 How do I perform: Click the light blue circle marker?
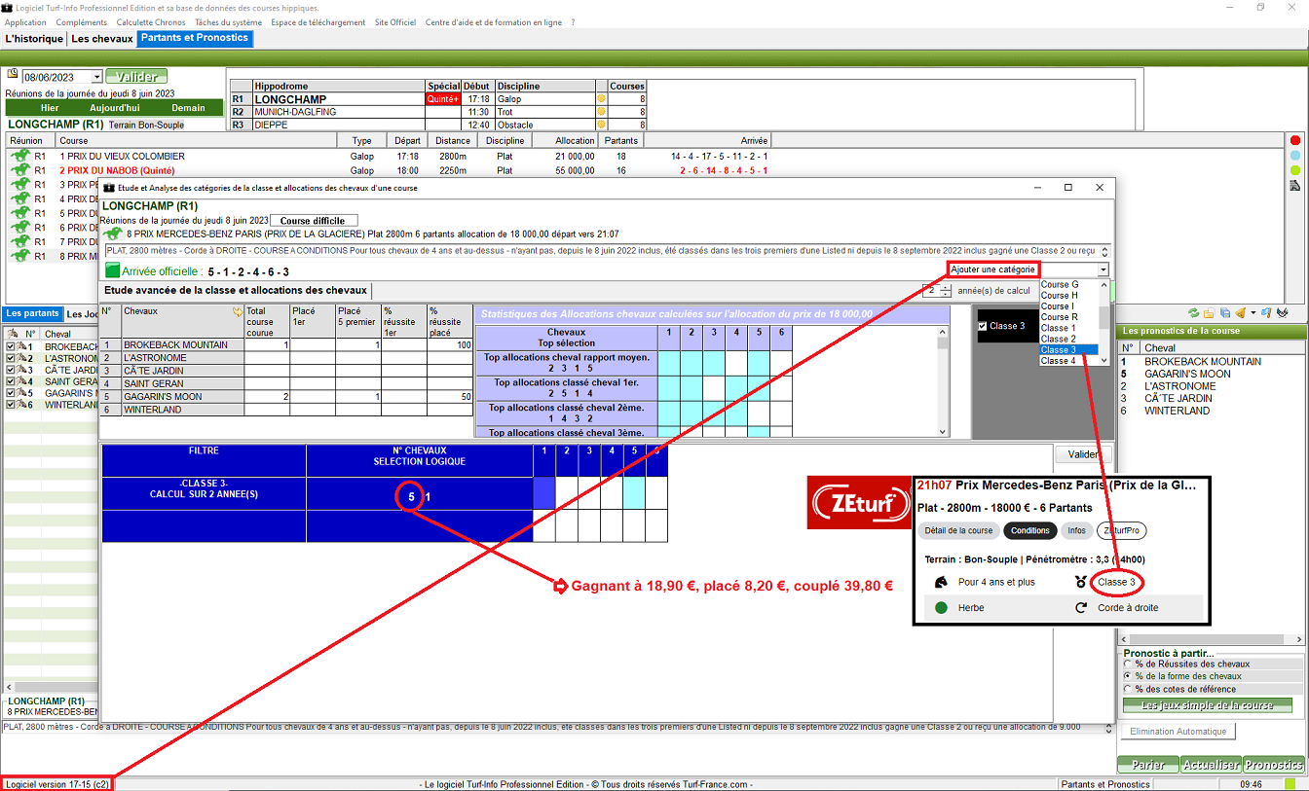(x=1295, y=155)
